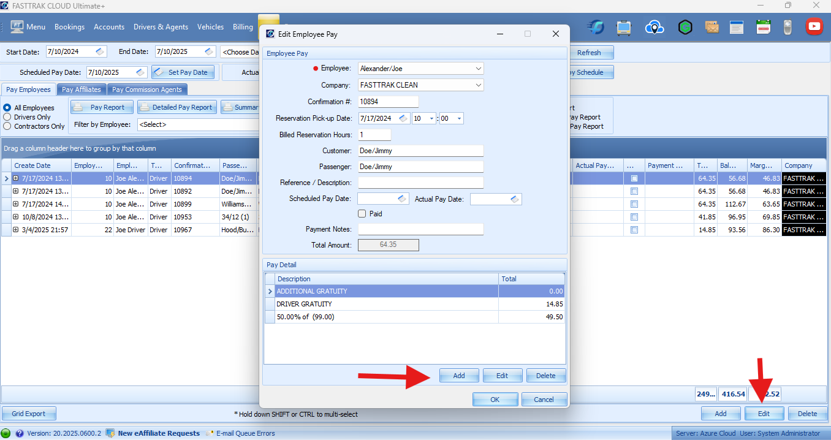Image resolution: width=831 pixels, height=440 pixels.
Task: Click New eAffiliate Requests icon
Action: point(110,433)
